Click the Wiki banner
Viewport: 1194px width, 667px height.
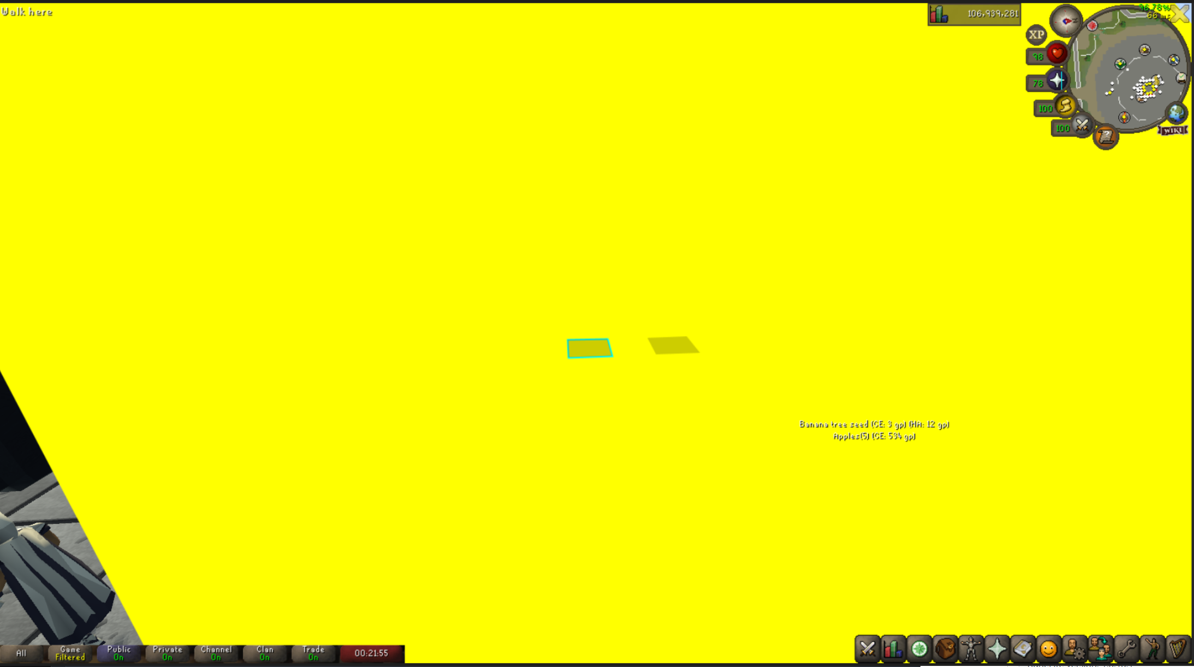point(1172,130)
